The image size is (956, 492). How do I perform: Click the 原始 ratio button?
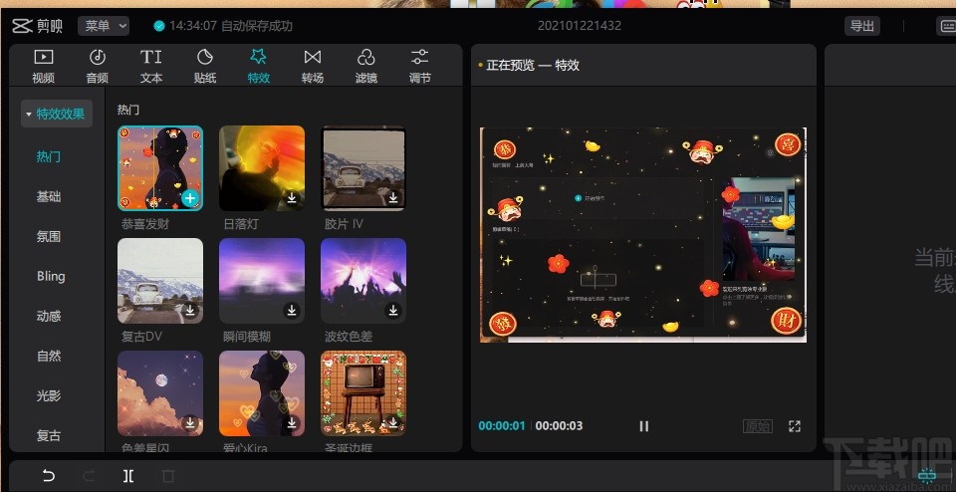tap(758, 426)
